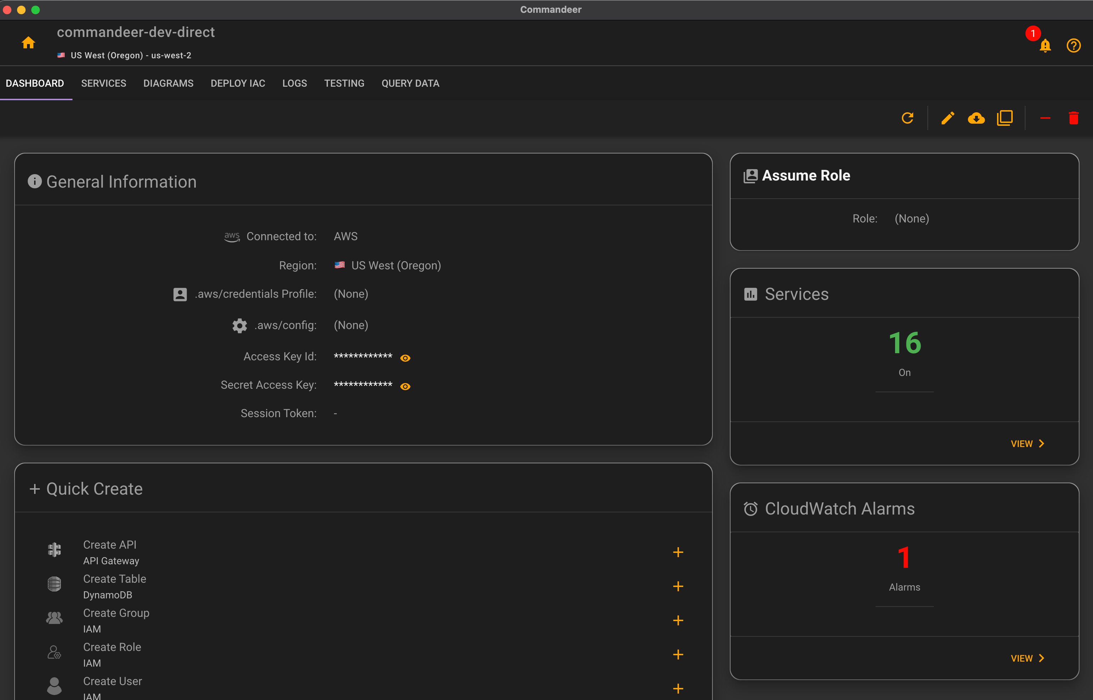Image resolution: width=1093 pixels, height=700 pixels.
Task: Open the help question mark icon
Action: (x=1073, y=45)
